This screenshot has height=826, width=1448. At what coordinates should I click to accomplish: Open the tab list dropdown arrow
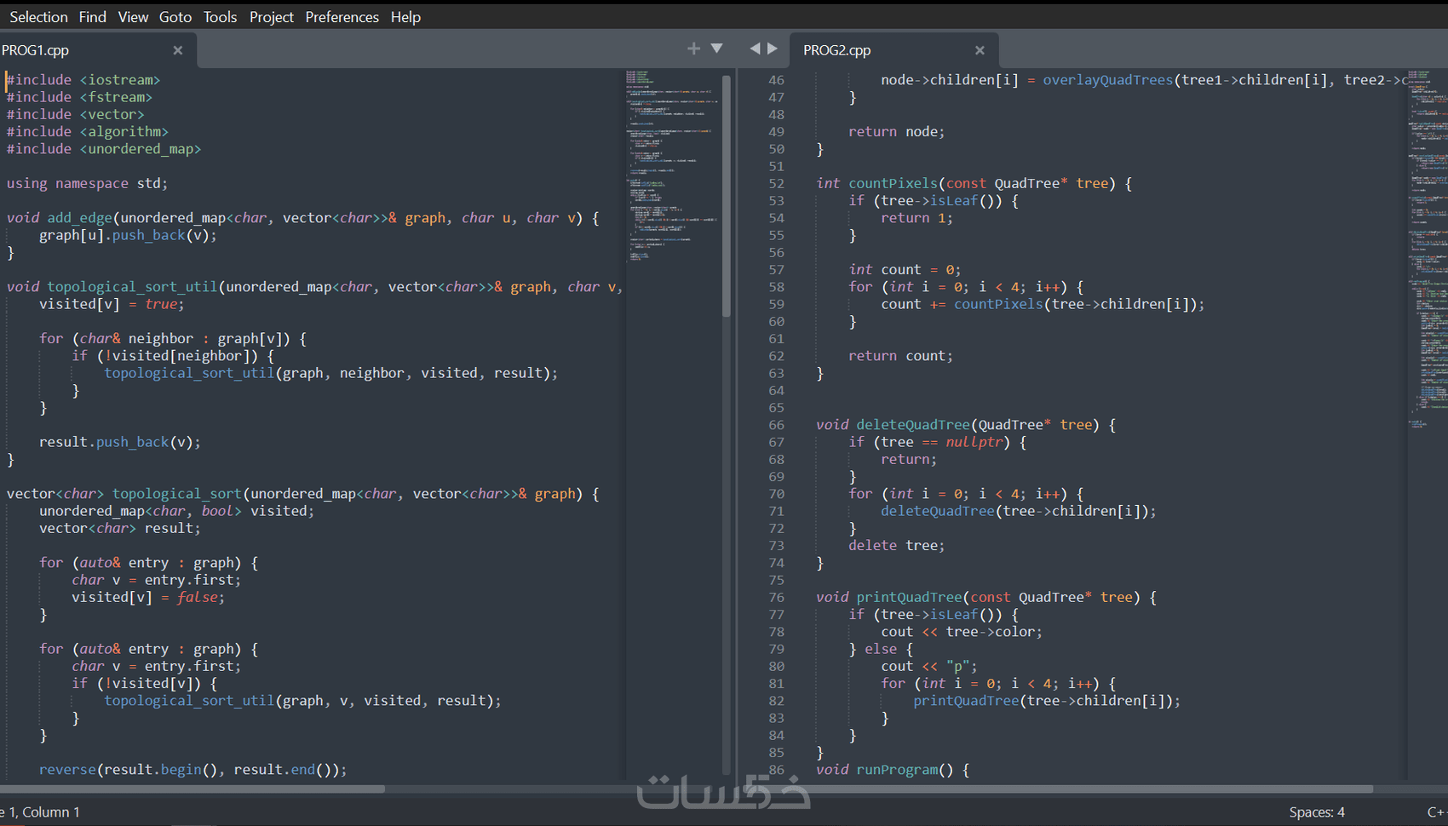click(716, 49)
